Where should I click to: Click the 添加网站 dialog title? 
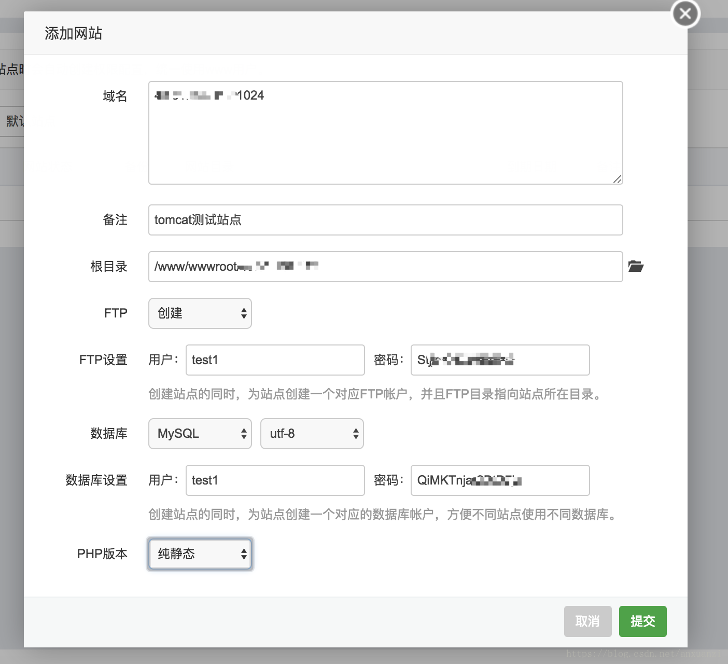pyautogui.click(x=73, y=33)
